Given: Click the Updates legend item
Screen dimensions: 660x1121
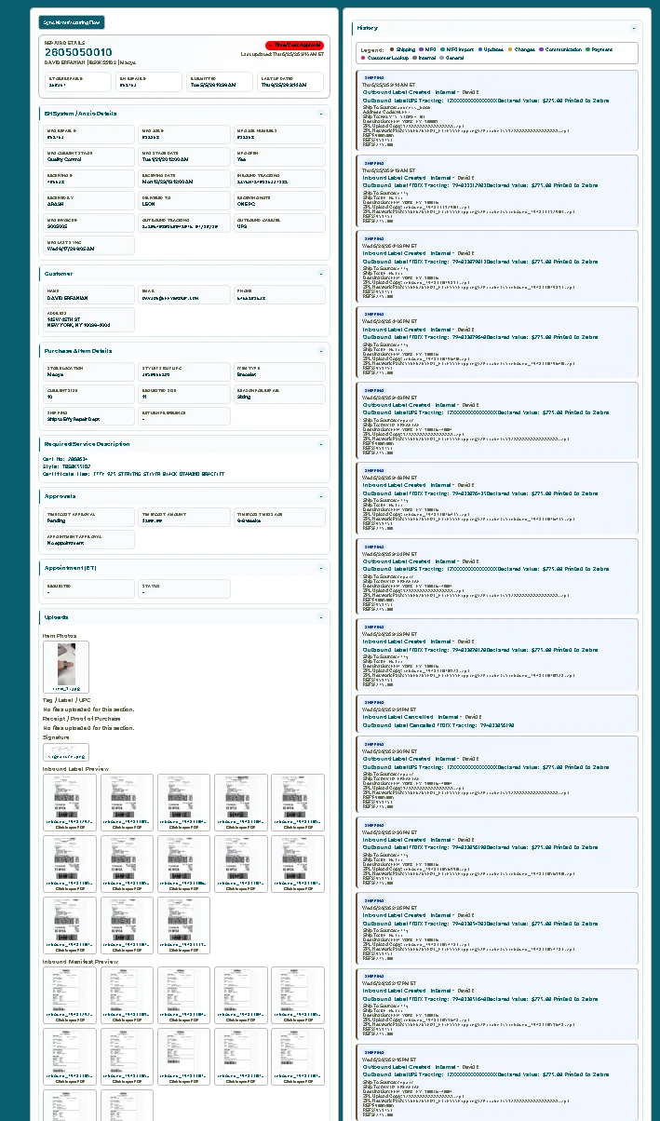Looking at the screenshot, I should coord(492,49).
